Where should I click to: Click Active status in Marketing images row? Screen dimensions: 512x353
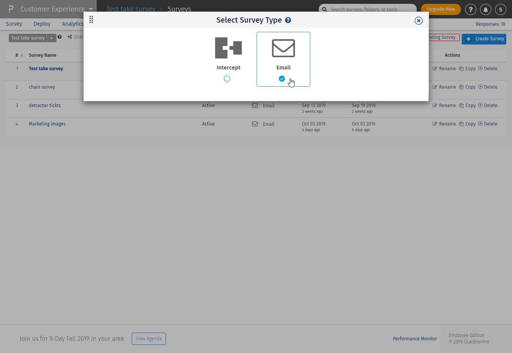pyautogui.click(x=208, y=124)
